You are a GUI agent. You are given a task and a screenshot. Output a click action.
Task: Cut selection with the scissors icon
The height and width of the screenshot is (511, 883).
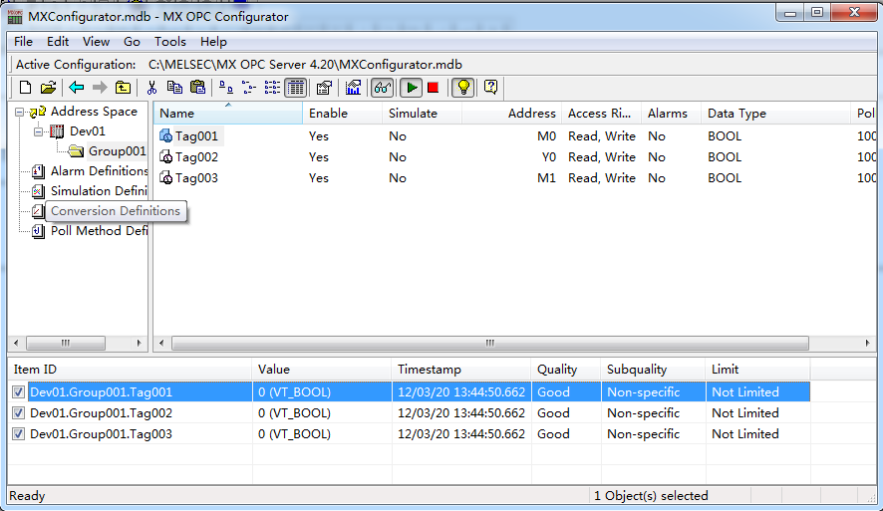click(151, 88)
